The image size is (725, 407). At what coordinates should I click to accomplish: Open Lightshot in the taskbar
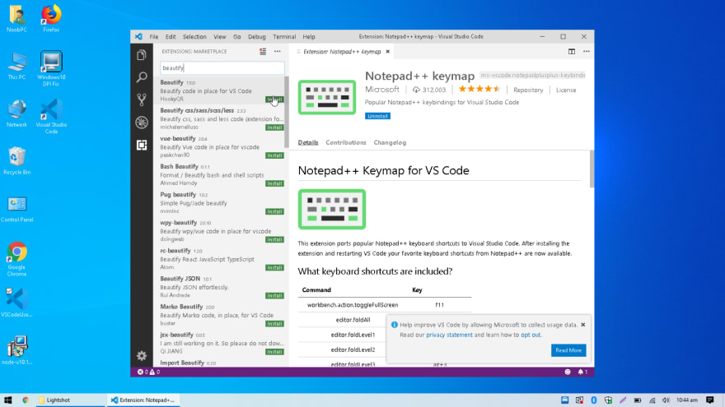click(70, 400)
